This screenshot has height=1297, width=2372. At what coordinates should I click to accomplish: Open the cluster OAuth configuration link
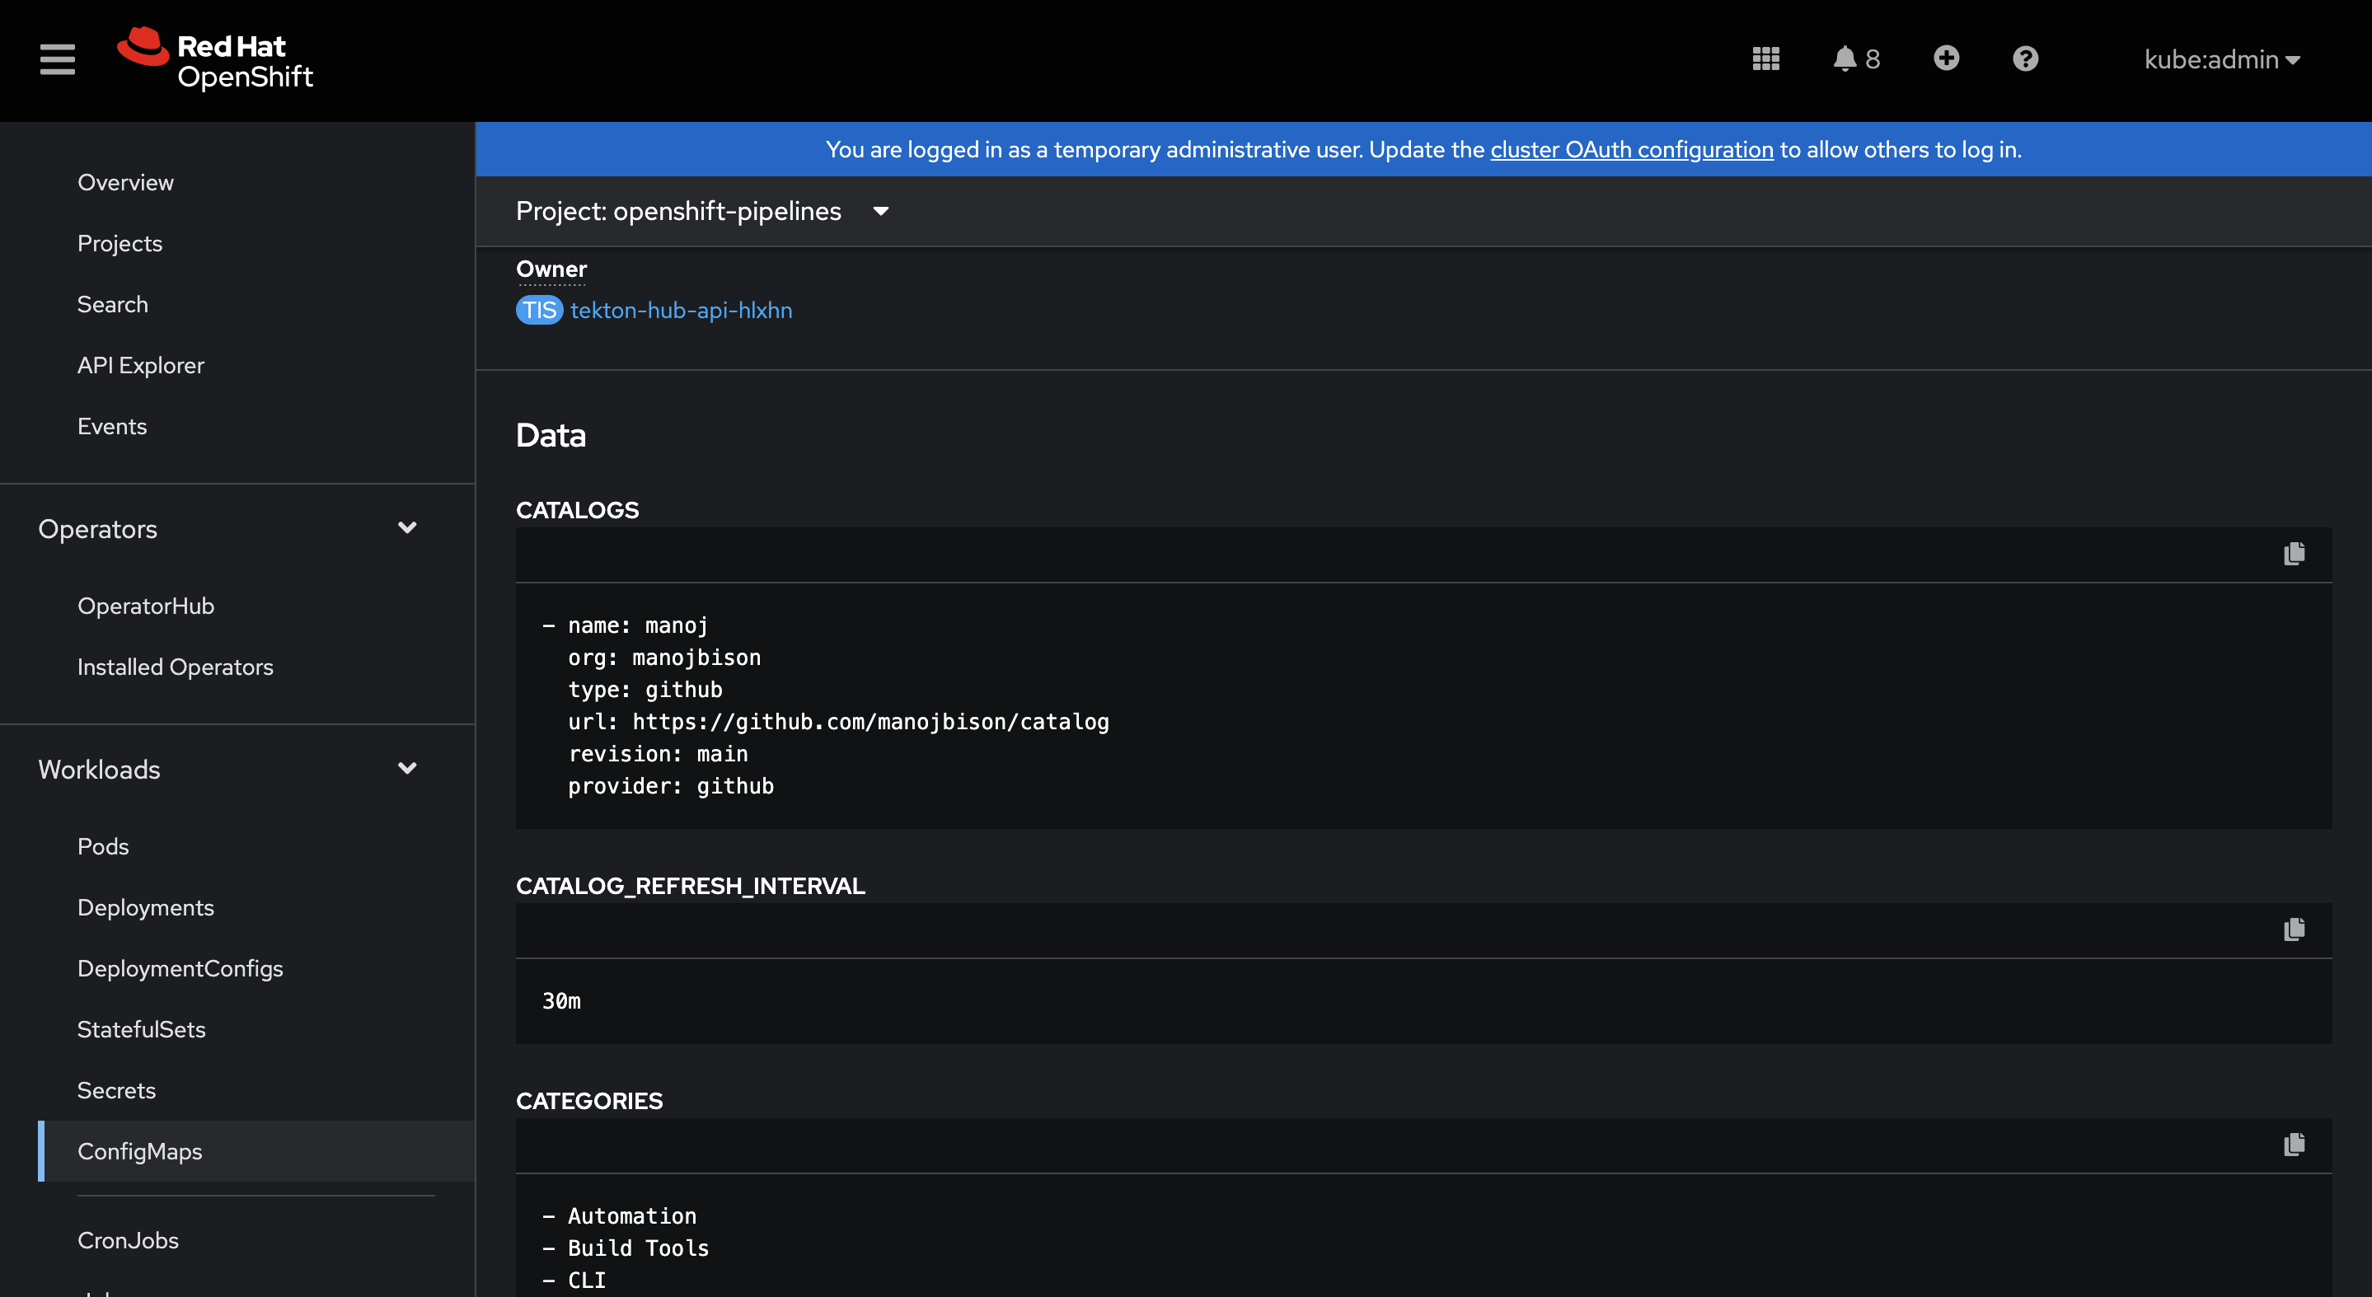pos(1632,149)
